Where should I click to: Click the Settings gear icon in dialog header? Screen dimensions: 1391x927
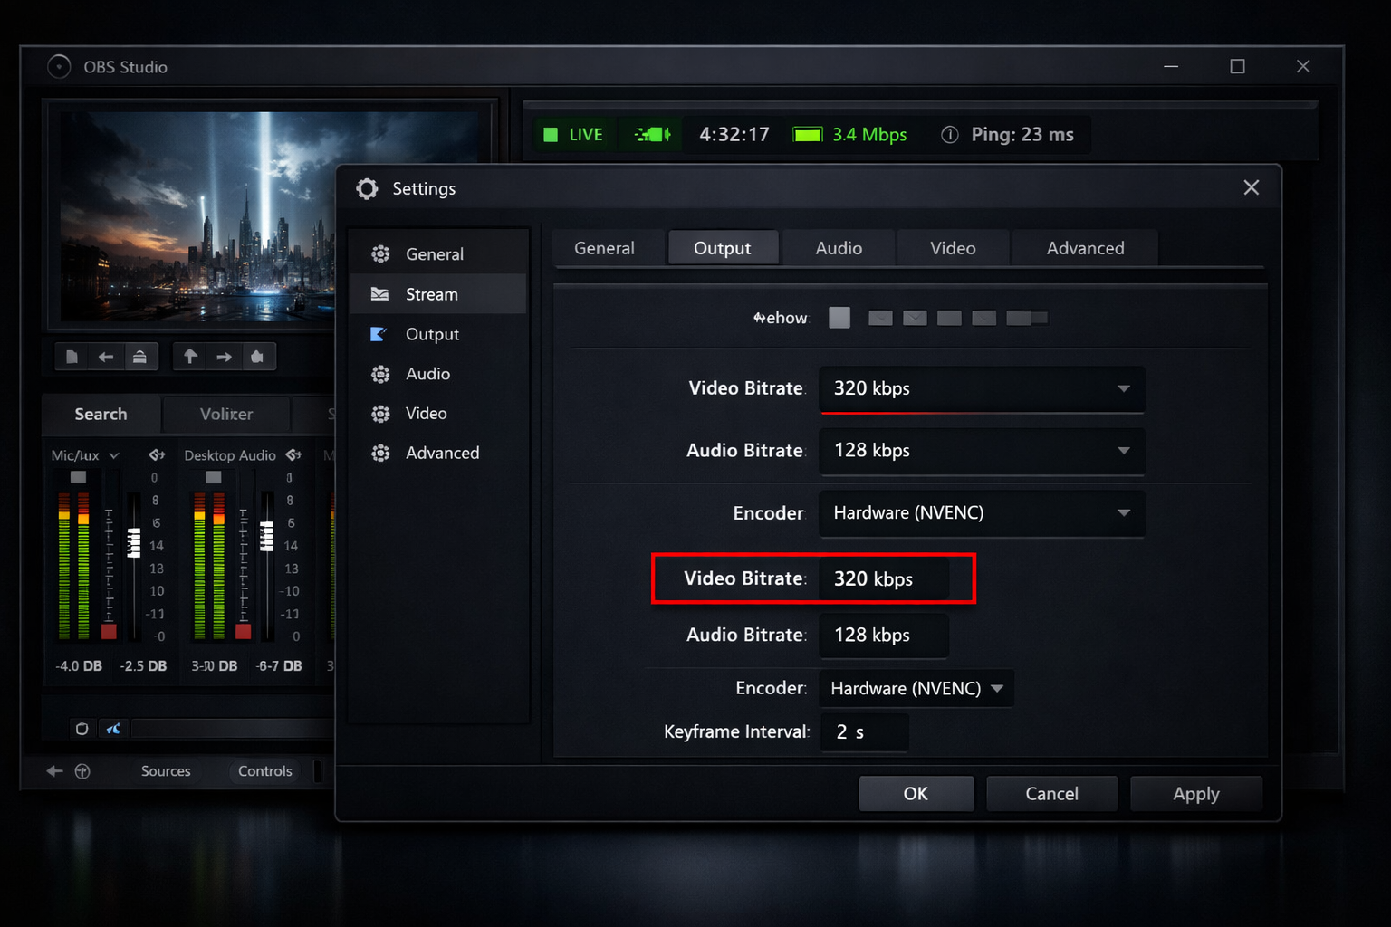(x=367, y=188)
